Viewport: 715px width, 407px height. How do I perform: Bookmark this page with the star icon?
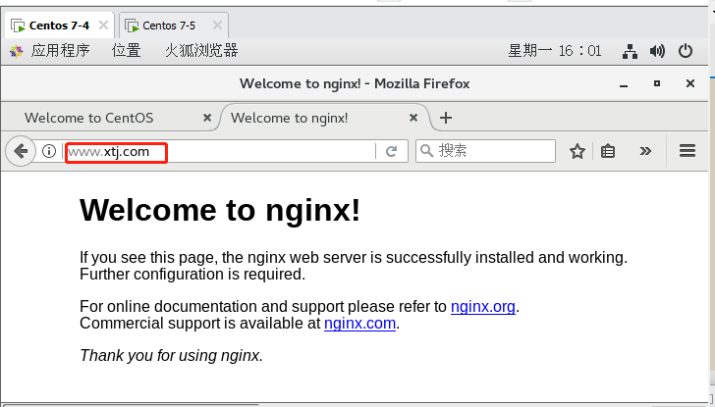pyautogui.click(x=577, y=151)
